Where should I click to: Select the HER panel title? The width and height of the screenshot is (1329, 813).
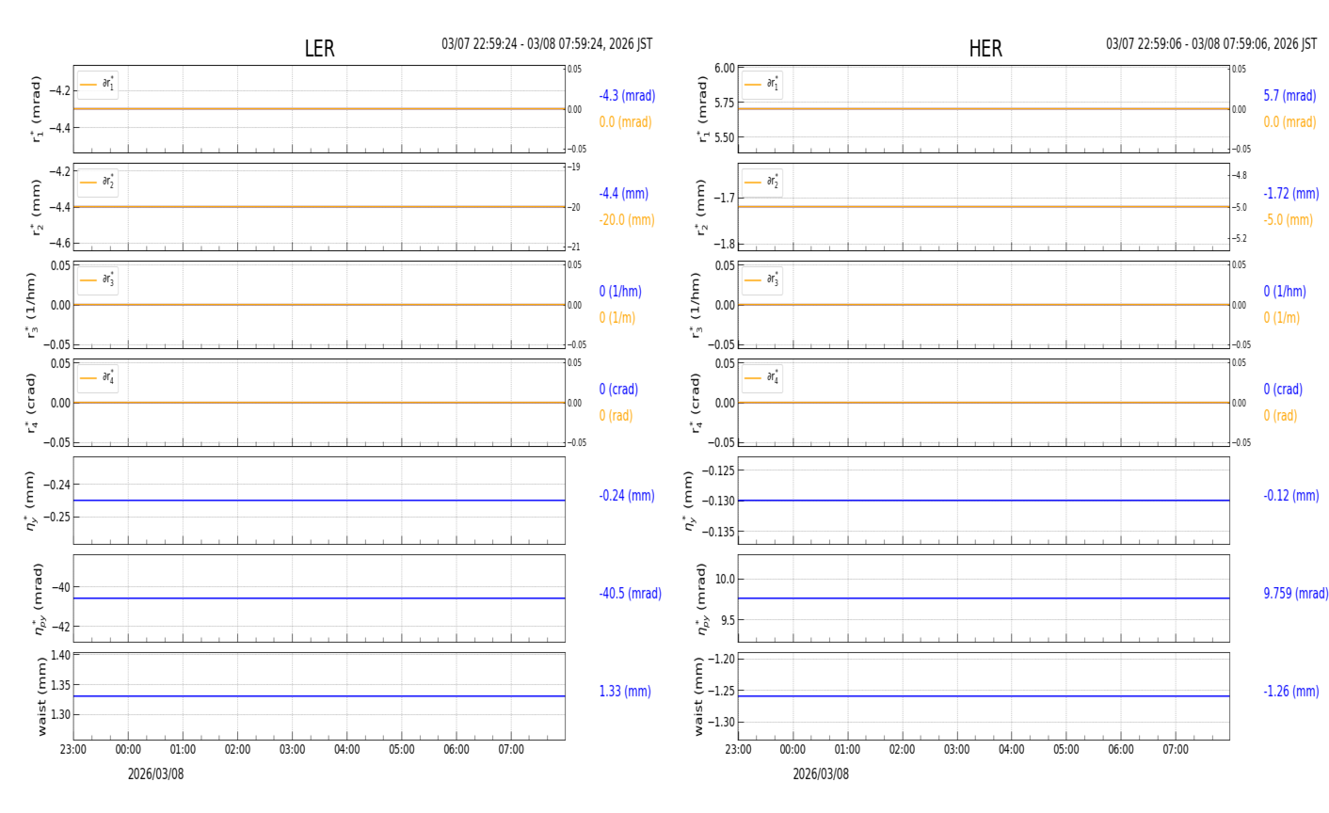985,49
